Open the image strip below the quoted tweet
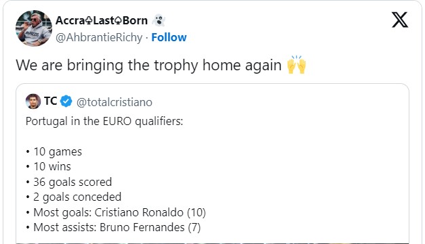The image size is (425, 244). (x=212, y=243)
